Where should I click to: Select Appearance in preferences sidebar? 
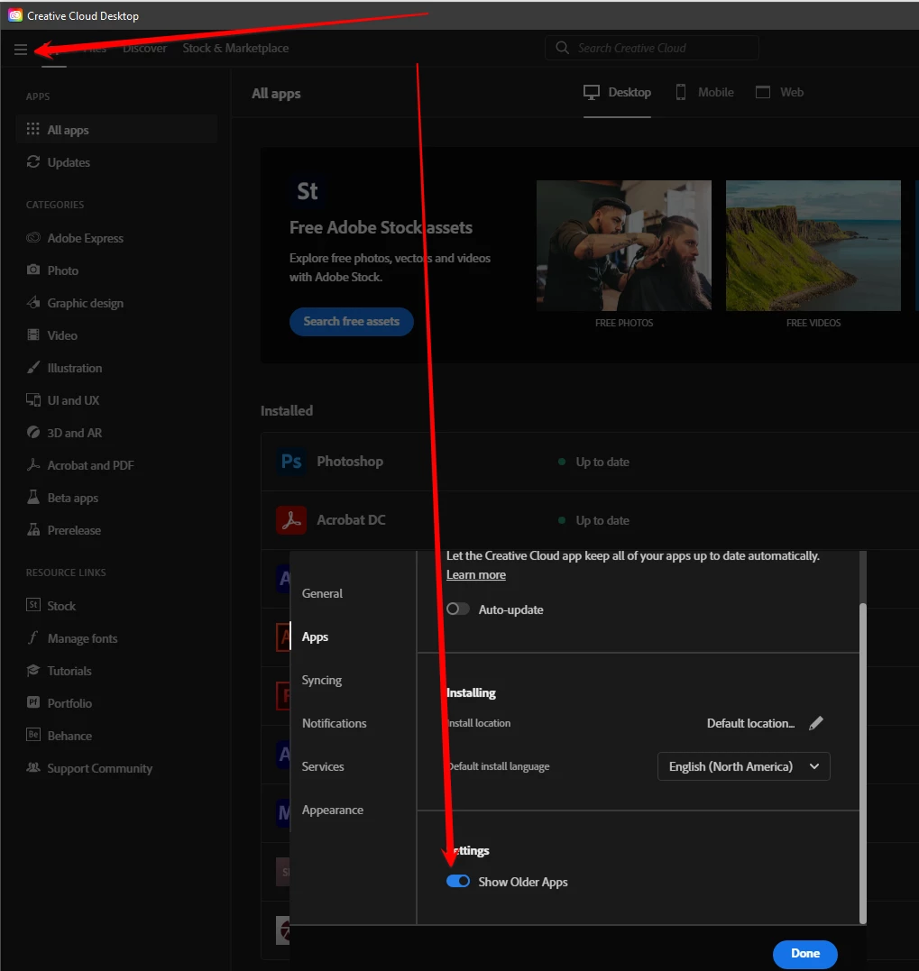coord(333,810)
